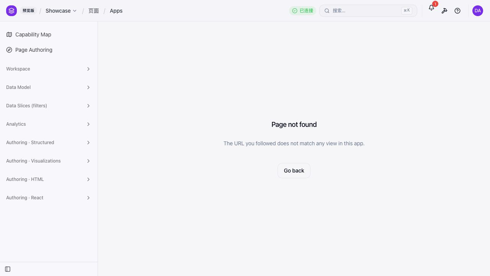Click the 预览版 preview badge
This screenshot has height=276, width=490.
pyautogui.click(x=28, y=11)
